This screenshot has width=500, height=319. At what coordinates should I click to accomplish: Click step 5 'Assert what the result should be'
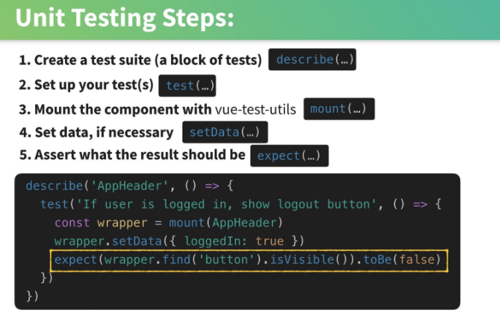pyautogui.click(x=133, y=155)
